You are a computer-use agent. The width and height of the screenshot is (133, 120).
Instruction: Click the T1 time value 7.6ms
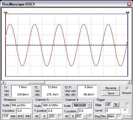[23, 87]
